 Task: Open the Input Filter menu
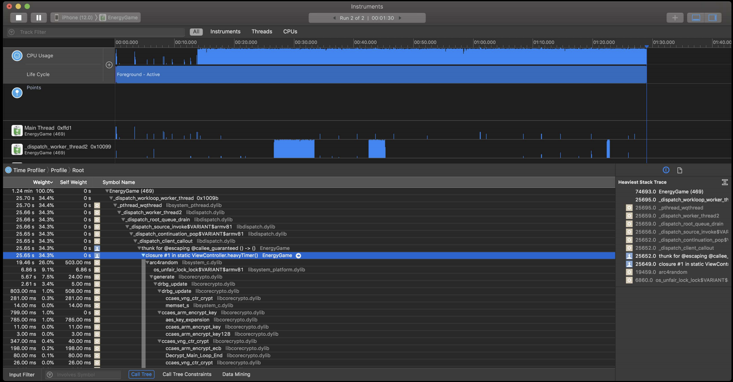tap(22, 375)
